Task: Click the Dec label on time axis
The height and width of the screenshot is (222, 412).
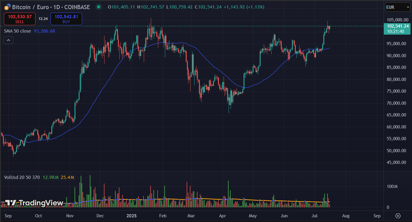Action: pos(100,216)
